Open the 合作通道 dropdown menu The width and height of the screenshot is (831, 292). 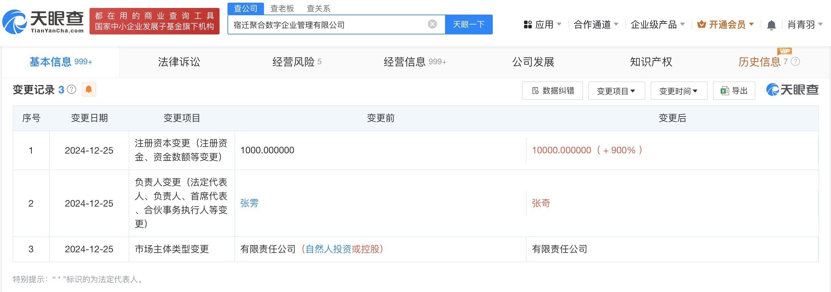tap(596, 24)
